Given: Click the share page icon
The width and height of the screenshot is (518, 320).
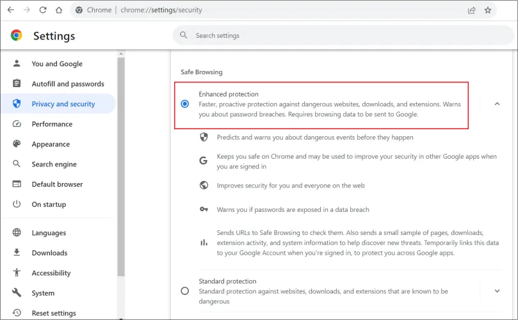Looking at the screenshot, I should pos(471,10).
